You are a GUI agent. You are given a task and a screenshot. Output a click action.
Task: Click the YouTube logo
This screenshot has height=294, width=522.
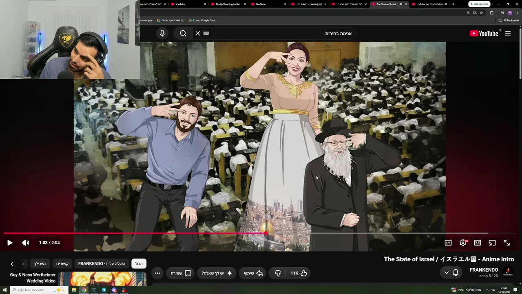(x=484, y=33)
